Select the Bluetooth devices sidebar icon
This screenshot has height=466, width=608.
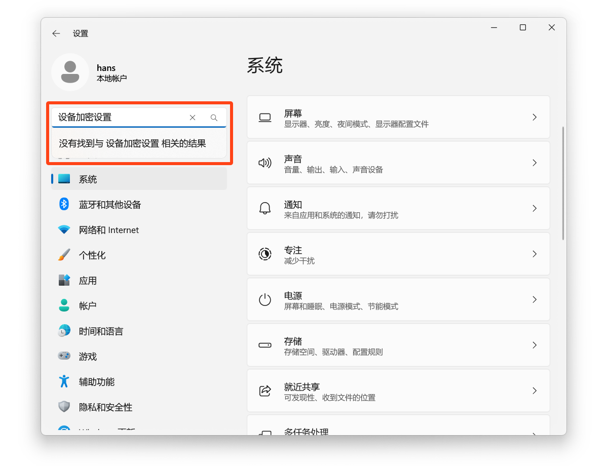pyautogui.click(x=64, y=204)
